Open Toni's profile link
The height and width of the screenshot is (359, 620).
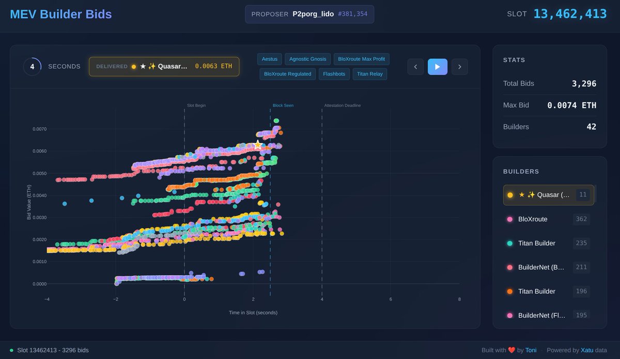531,350
